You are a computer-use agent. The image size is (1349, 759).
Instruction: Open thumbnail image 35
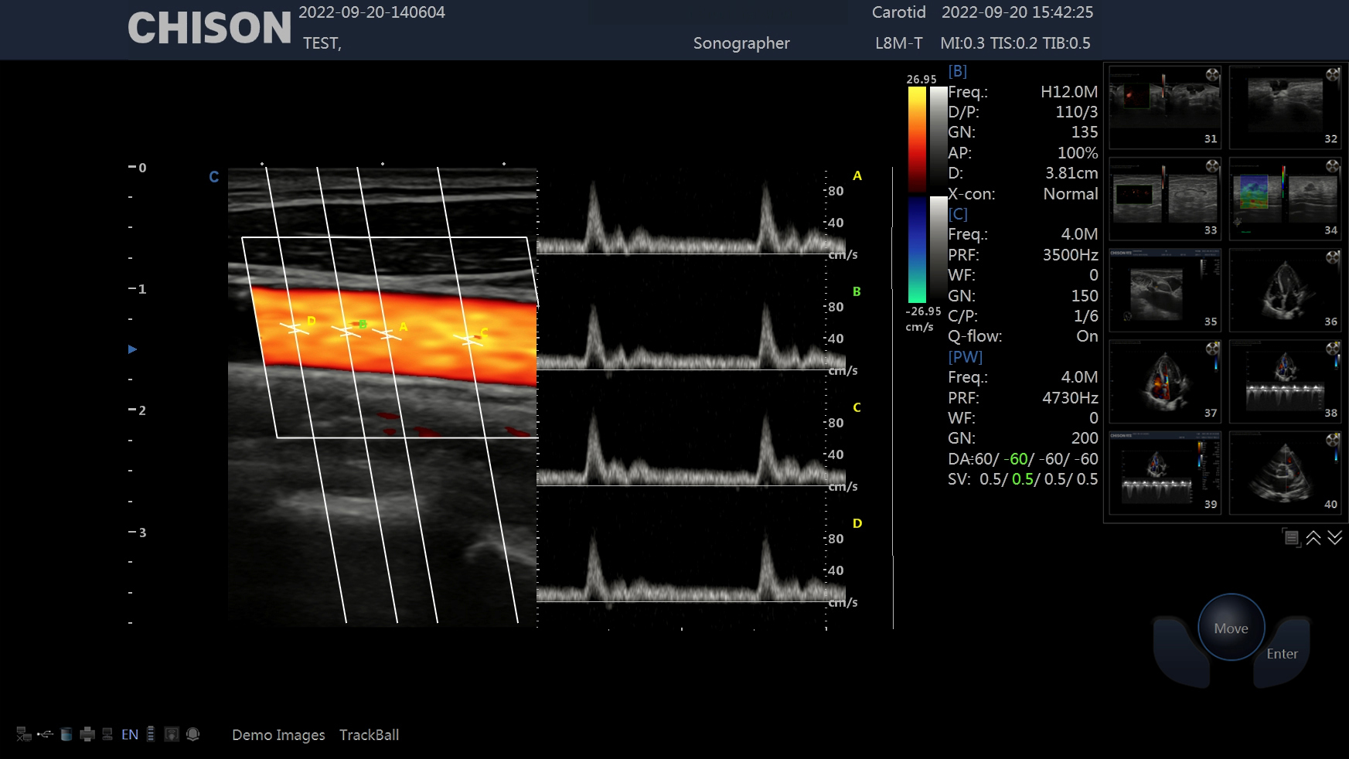point(1165,289)
